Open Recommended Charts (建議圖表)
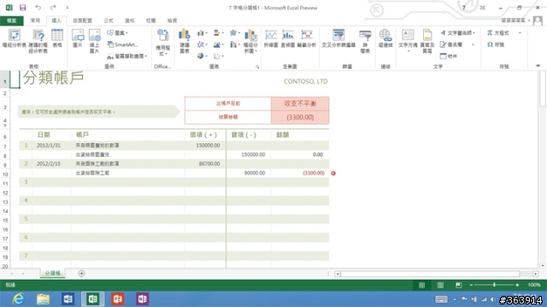547x307 pixels. coord(185,41)
